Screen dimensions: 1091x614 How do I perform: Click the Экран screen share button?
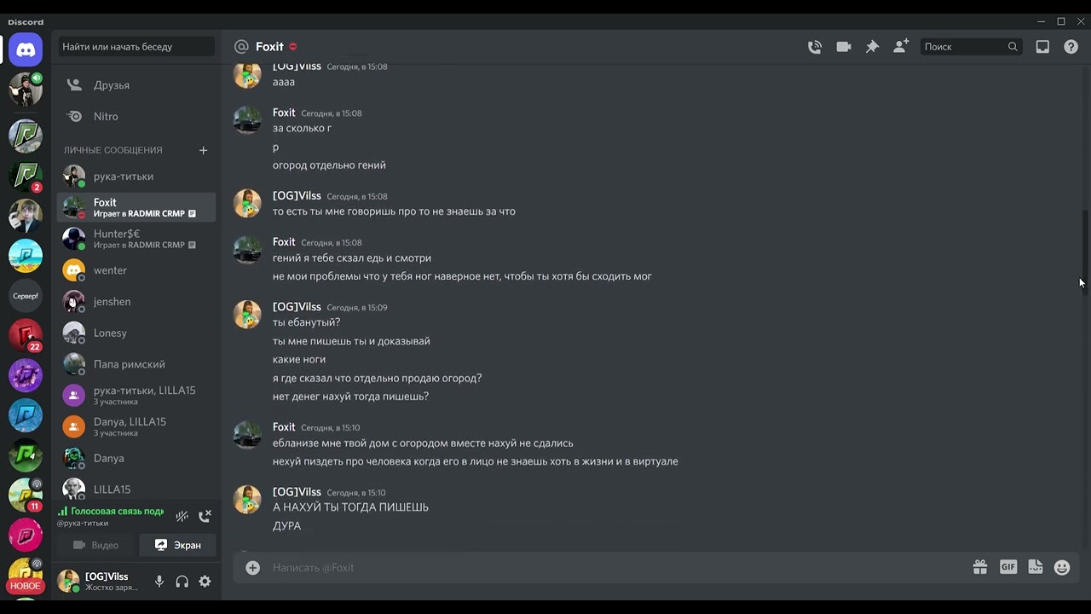click(177, 545)
